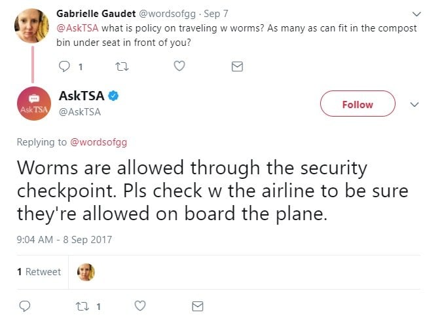Retweet Gabrielle Gaudet's worm question
The width and height of the screenshot is (444, 325).
pyautogui.click(x=122, y=66)
